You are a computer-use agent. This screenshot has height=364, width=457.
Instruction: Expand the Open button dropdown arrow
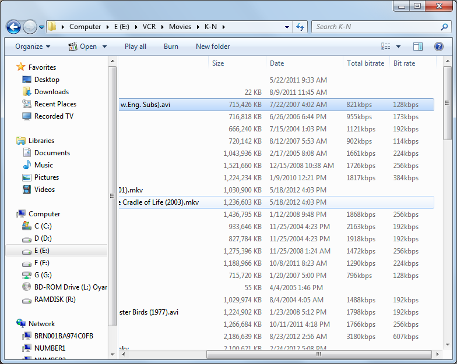tap(105, 47)
